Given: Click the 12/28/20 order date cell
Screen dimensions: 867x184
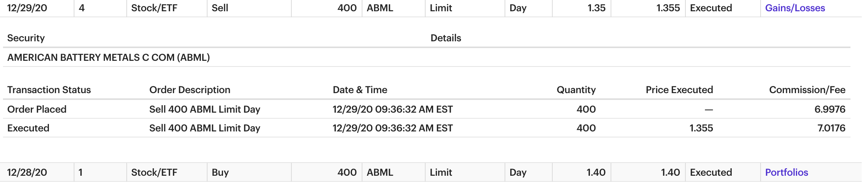Looking at the screenshot, I should coord(27,172).
